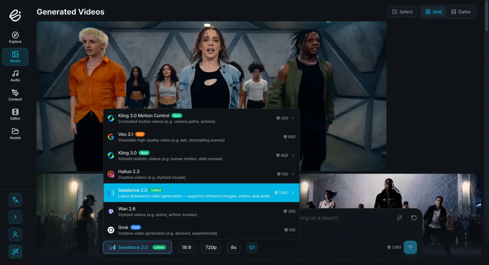Click the Grok model icon
The width and height of the screenshot is (489, 265).
[x=111, y=230]
